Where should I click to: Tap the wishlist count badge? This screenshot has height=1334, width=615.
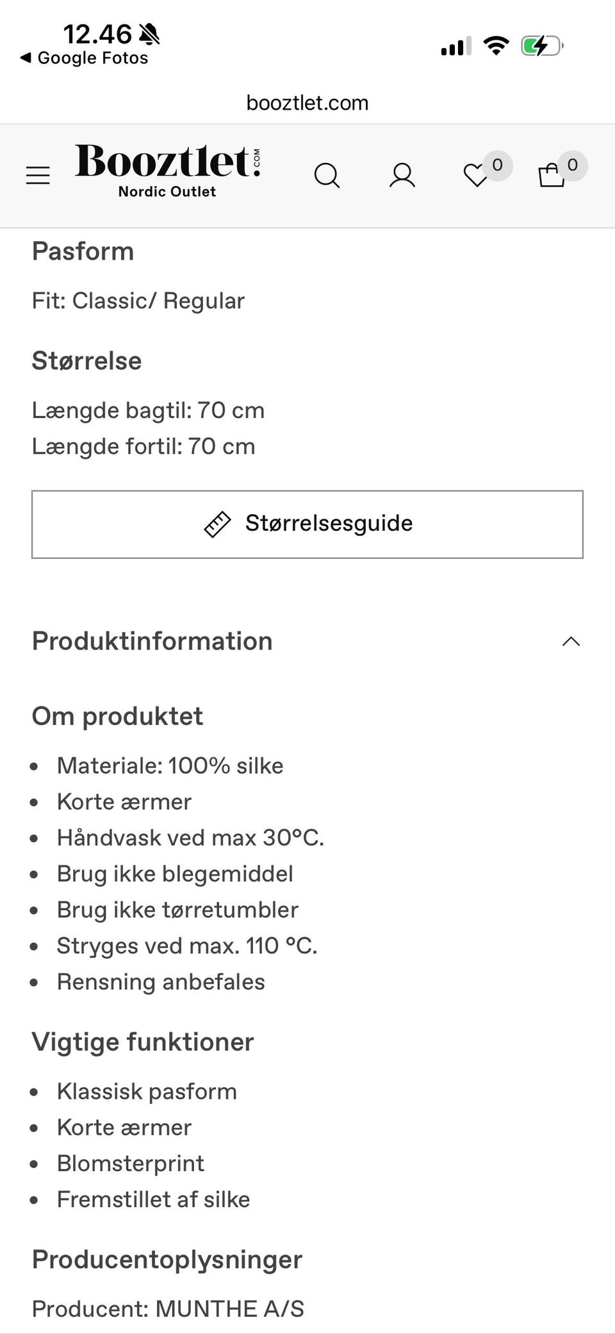[x=497, y=165]
